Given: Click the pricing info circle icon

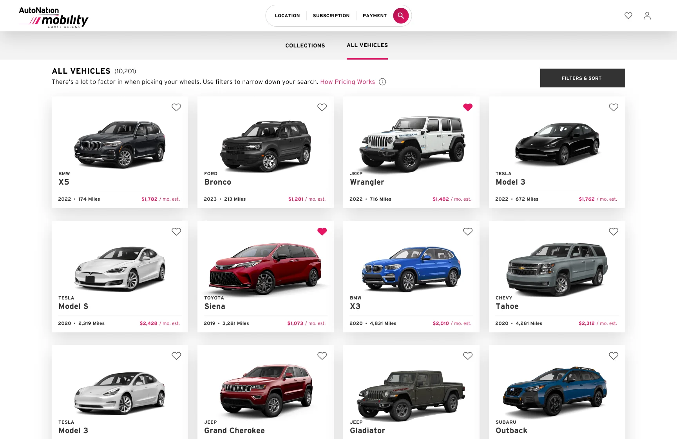Looking at the screenshot, I should [x=382, y=82].
